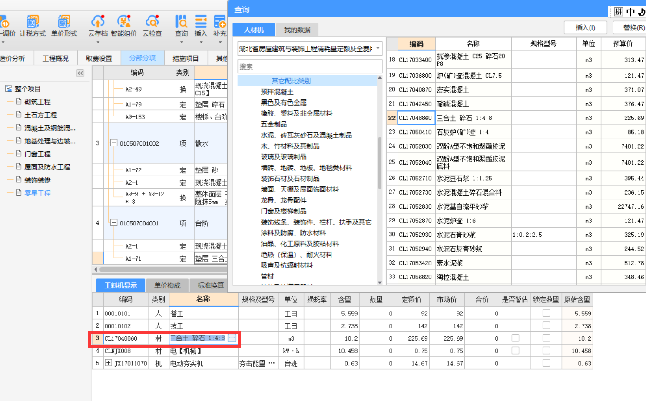The image size is (646, 401).
Task: Click the 搜索 search field
Action: point(310,66)
